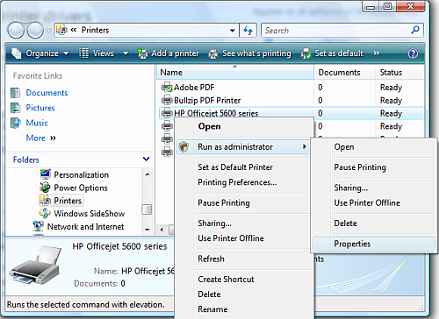439x319 pixels.
Task: Click the Add a printer toolbar icon
Action: tap(142, 53)
